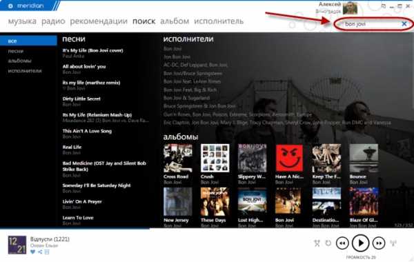
Task: Share the currently playing track
Action: (x=40, y=252)
